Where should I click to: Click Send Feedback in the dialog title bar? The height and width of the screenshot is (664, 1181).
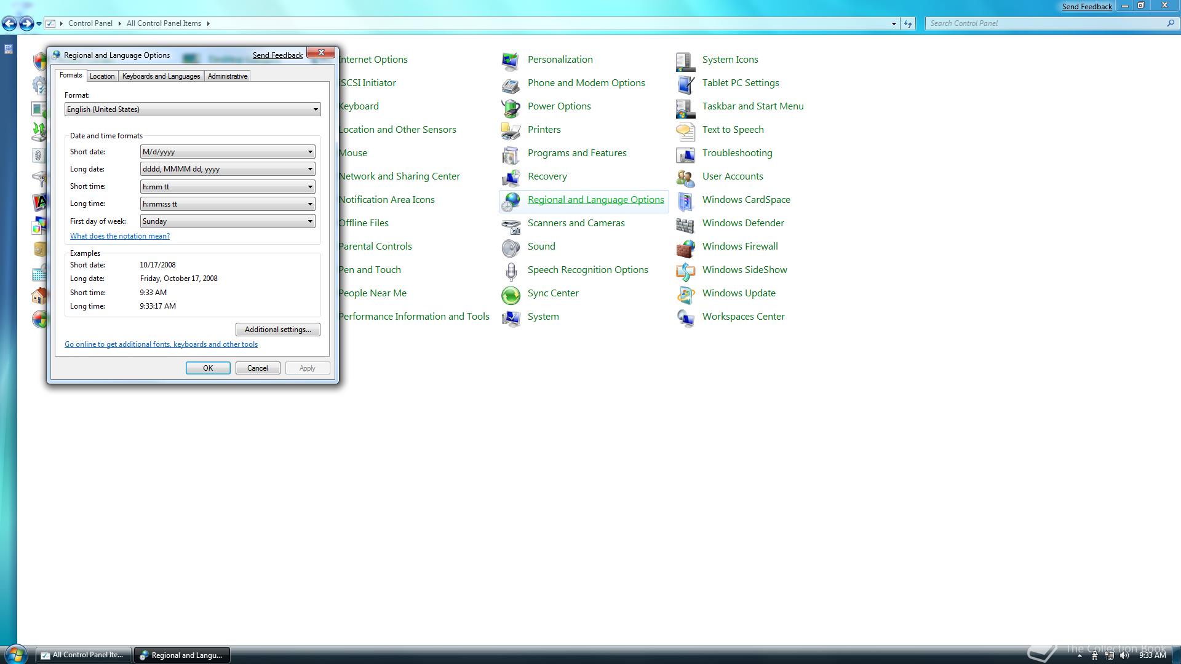tap(277, 55)
